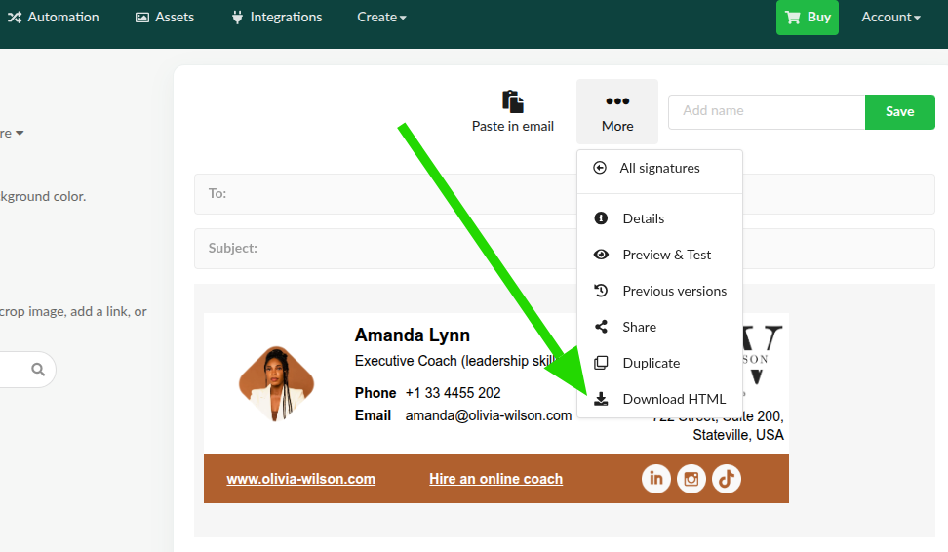Click the Paste in email clipboard icon
The height and width of the screenshot is (552, 948).
coord(513,101)
